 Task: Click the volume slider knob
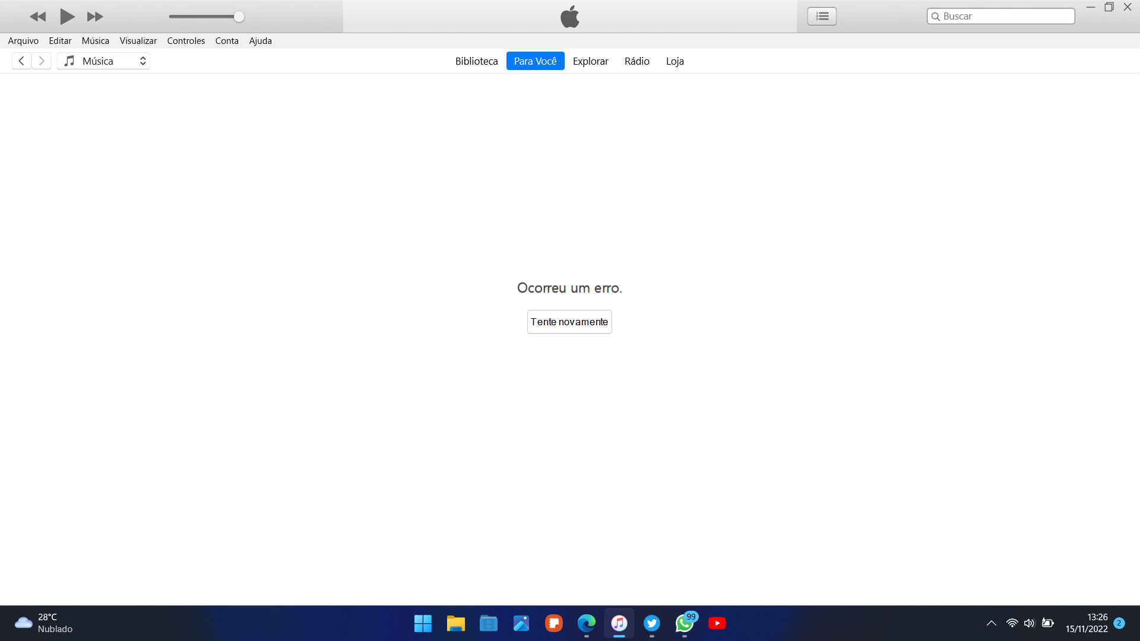239,17
